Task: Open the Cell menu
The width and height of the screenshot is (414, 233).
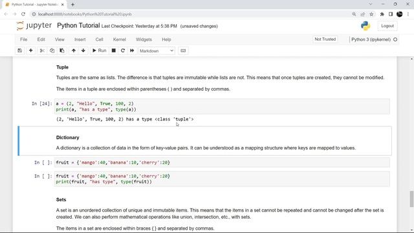Action: click(99, 39)
